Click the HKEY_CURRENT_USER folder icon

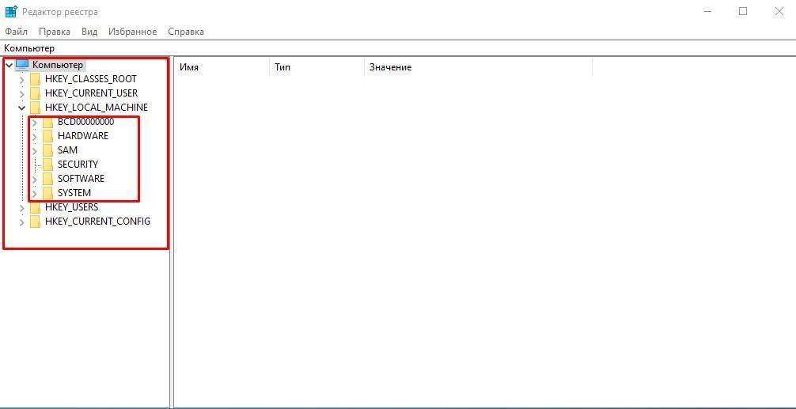tap(35, 93)
